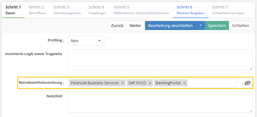This screenshot has width=257, height=117.
Task: Go to Schritt 3 Datenkategorien tab
Action: point(67,10)
